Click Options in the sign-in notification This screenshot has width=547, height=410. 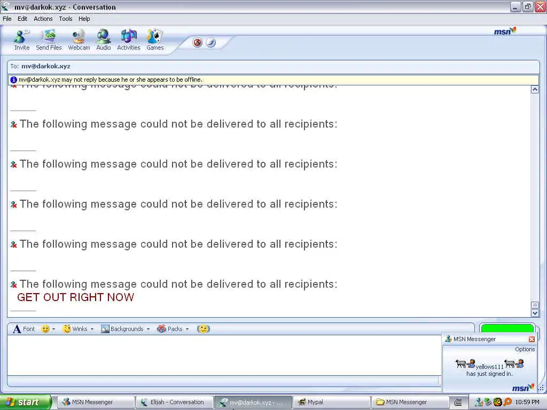tap(525, 349)
